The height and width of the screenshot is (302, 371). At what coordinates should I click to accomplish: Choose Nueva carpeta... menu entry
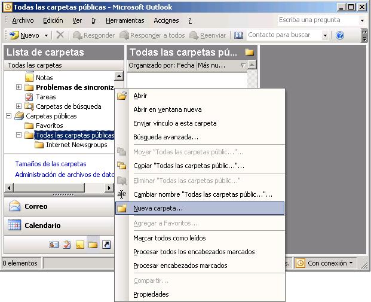200,208
